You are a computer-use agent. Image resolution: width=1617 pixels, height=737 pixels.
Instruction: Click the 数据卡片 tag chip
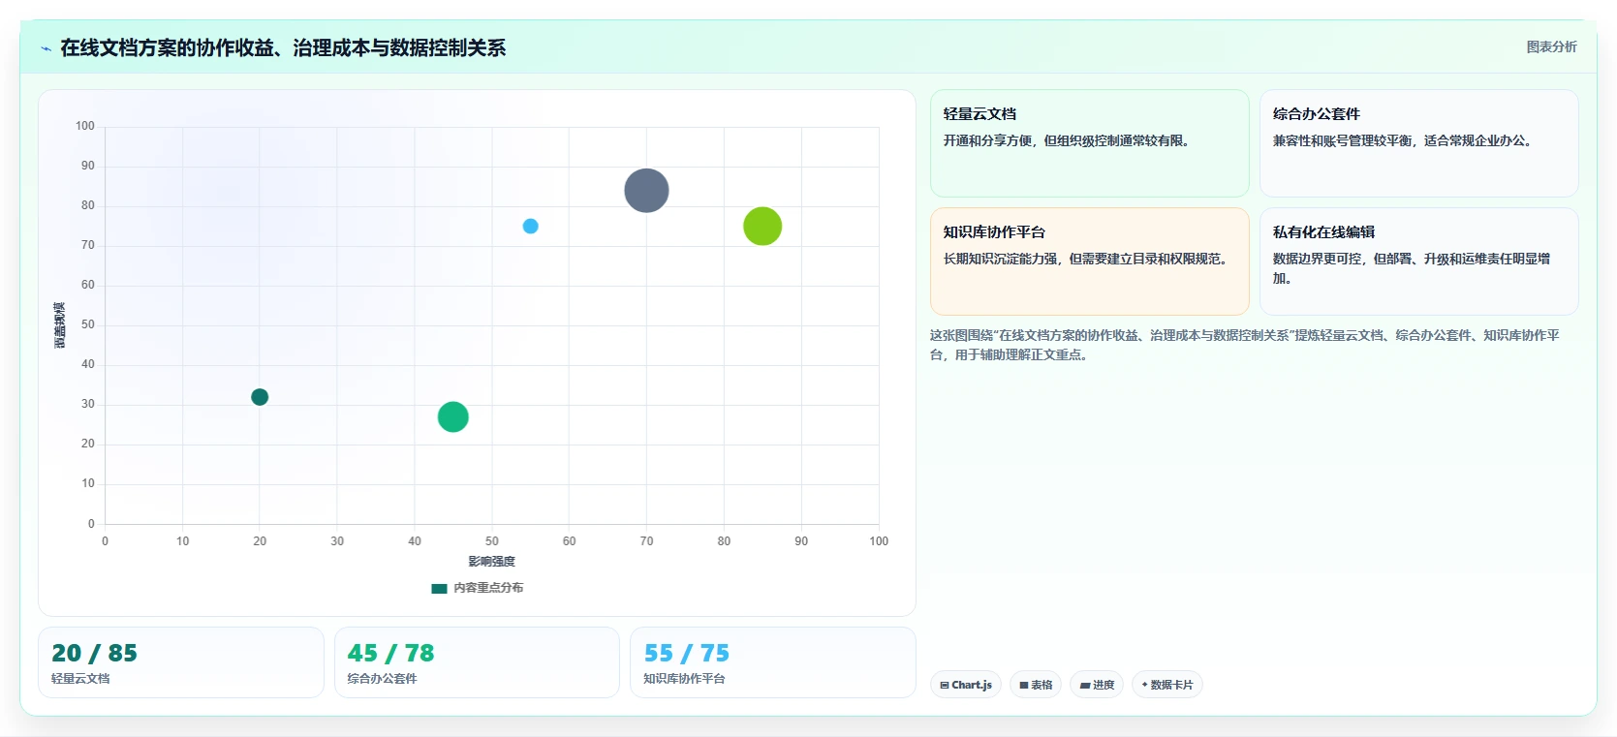[x=1166, y=685]
